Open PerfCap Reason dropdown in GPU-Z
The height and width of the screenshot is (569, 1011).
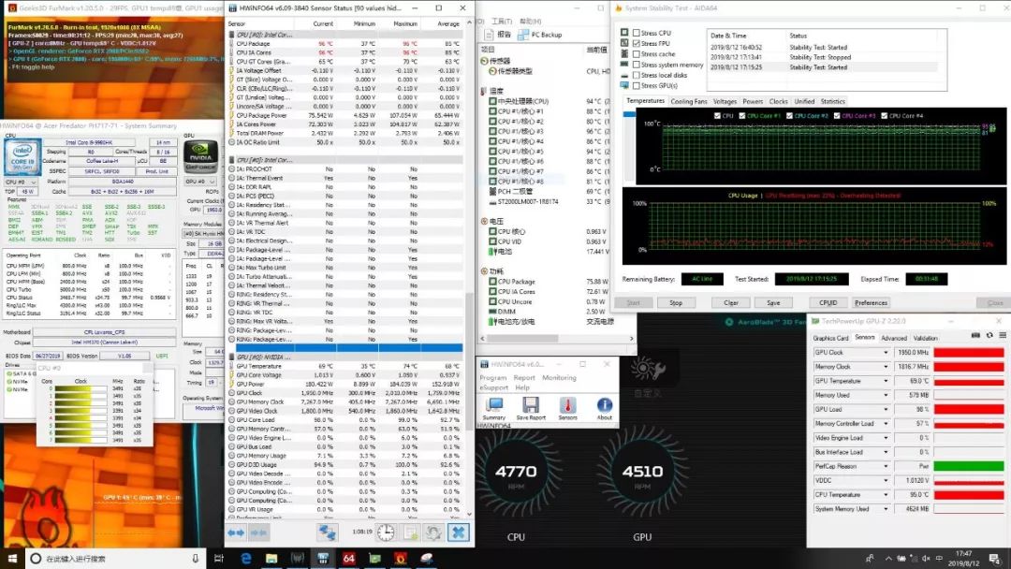886,466
